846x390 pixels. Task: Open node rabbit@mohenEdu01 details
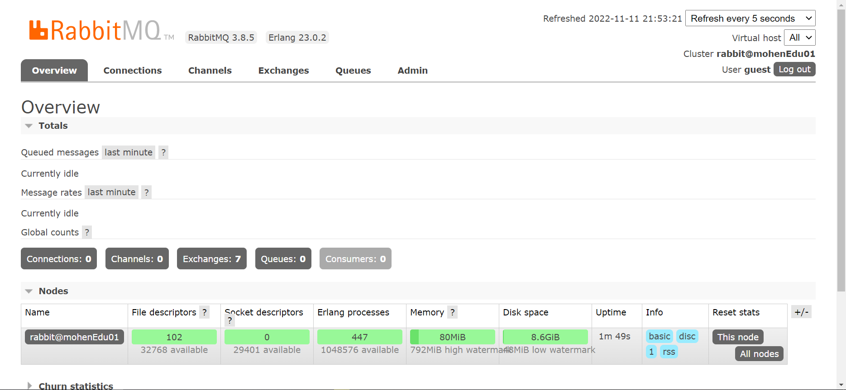74,337
